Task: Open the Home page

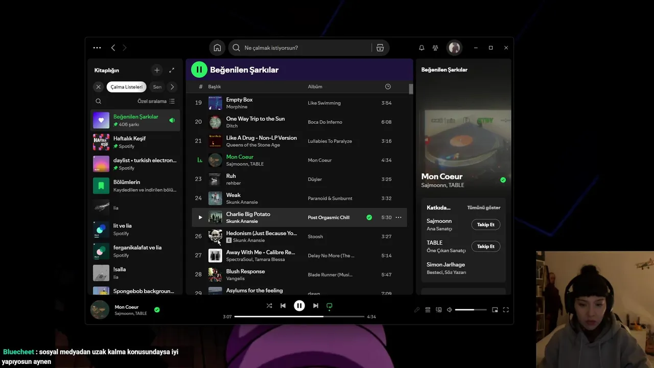Action: pos(217,48)
